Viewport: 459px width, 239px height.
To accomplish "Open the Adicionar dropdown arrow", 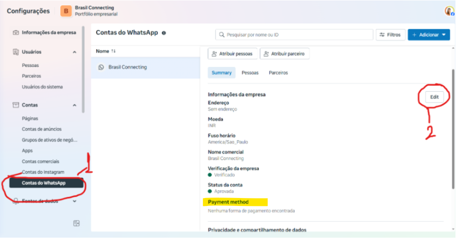I will click(444, 34).
